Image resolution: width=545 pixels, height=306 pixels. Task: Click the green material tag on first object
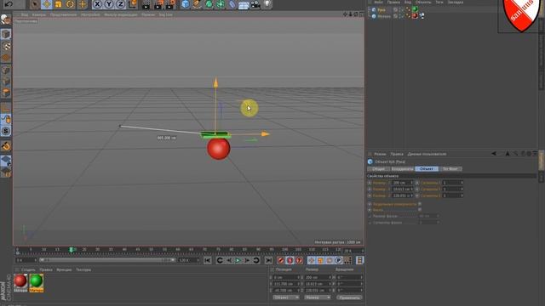415,9
